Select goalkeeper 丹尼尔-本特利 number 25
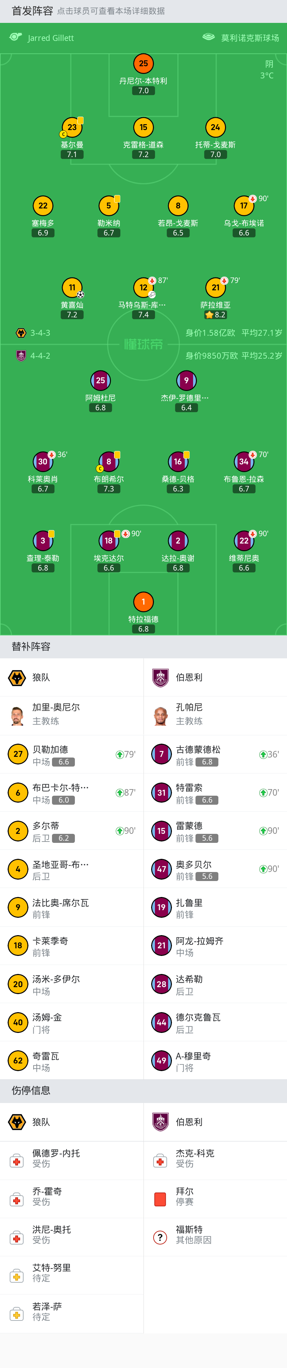287x1368 pixels. (143, 64)
